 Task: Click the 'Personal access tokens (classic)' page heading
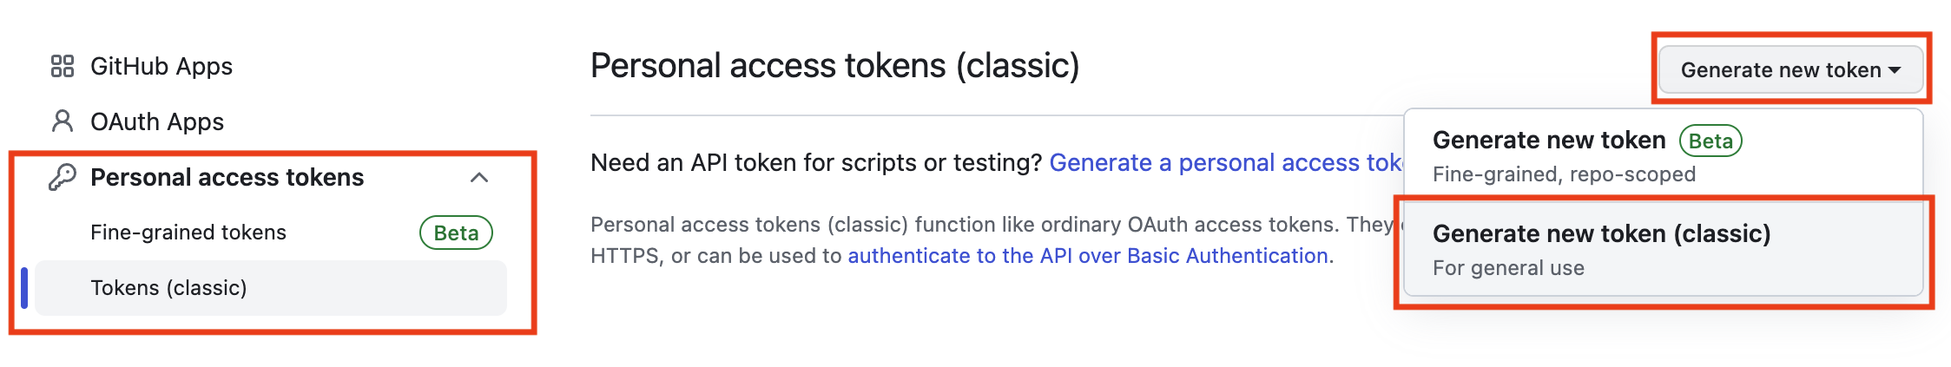click(x=834, y=66)
